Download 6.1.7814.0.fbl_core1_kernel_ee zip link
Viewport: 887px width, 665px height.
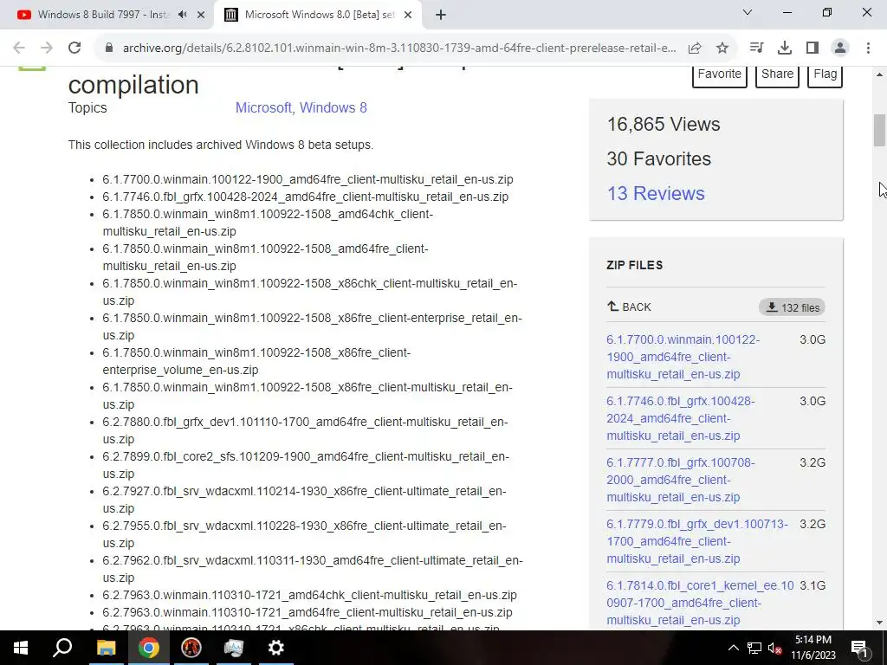point(700,603)
